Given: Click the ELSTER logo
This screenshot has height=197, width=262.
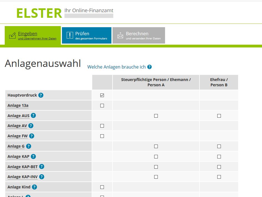Looking at the screenshot, I should (39, 13).
